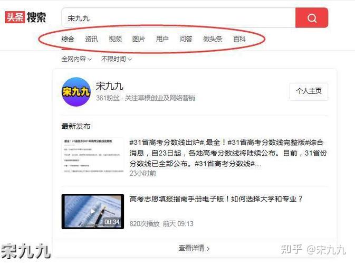Expand the 不限时间 time filter dropdown

117,59
